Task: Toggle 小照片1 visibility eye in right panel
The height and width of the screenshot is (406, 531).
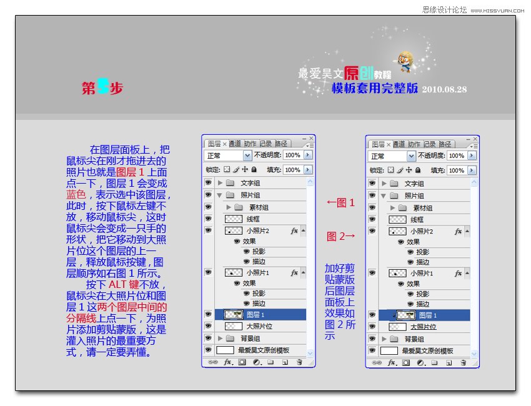Action: click(x=372, y=272)
